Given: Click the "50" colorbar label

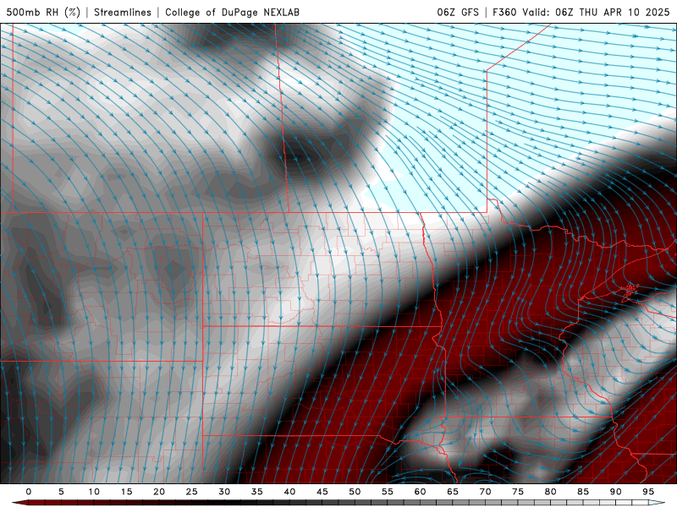Looking at the screenshot, I should [355, 492].
